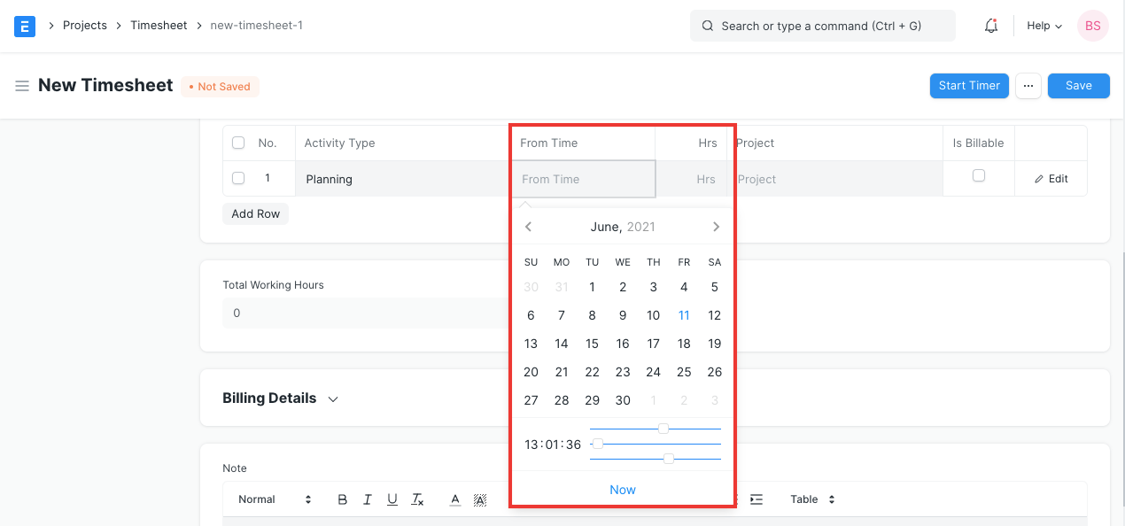Screen dimensions: 1125x526
Task: Open the notification bell
Action: click(990, 26)
